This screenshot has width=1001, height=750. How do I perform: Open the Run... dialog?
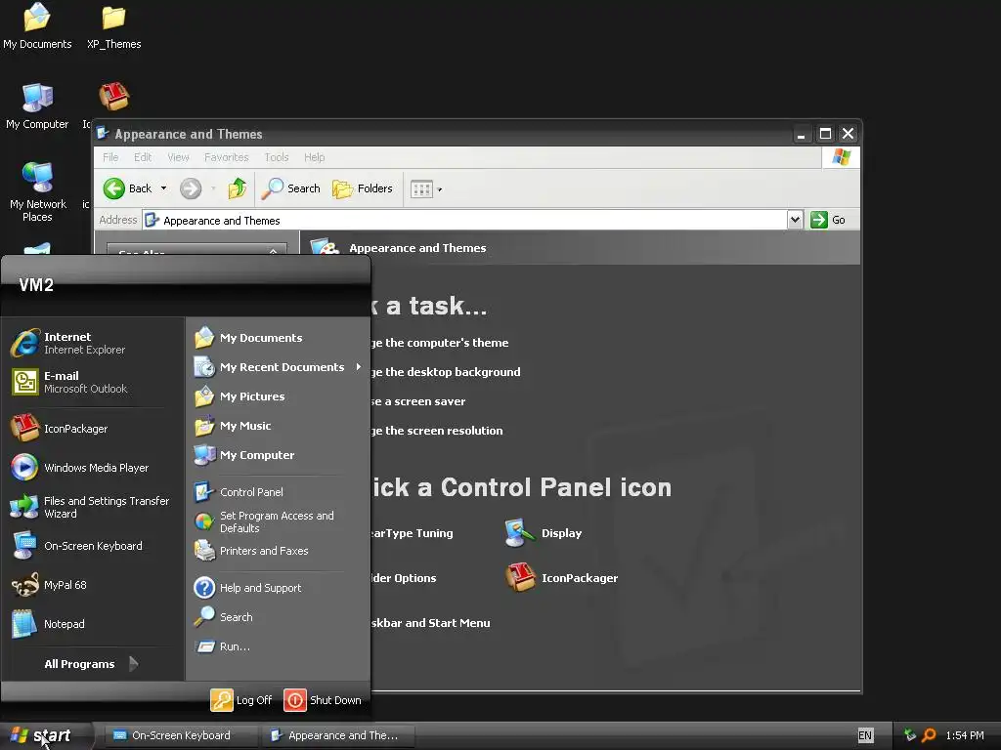point(222,646)
